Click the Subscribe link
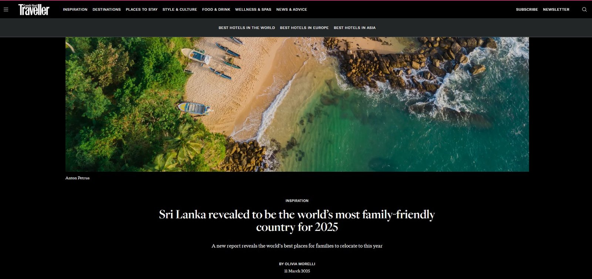Viewport: 592px width, 279px height. coord(527,10)
